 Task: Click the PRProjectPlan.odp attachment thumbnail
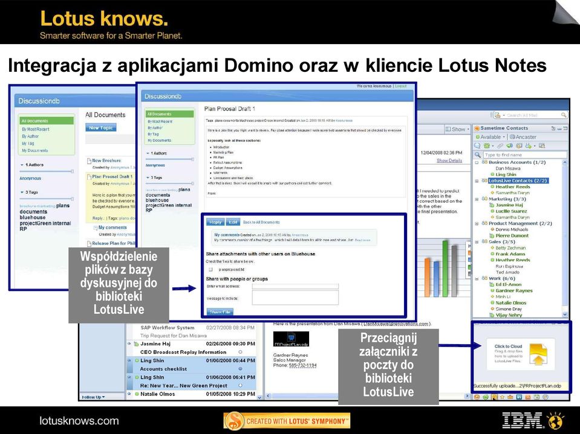(x=291, y=339)
